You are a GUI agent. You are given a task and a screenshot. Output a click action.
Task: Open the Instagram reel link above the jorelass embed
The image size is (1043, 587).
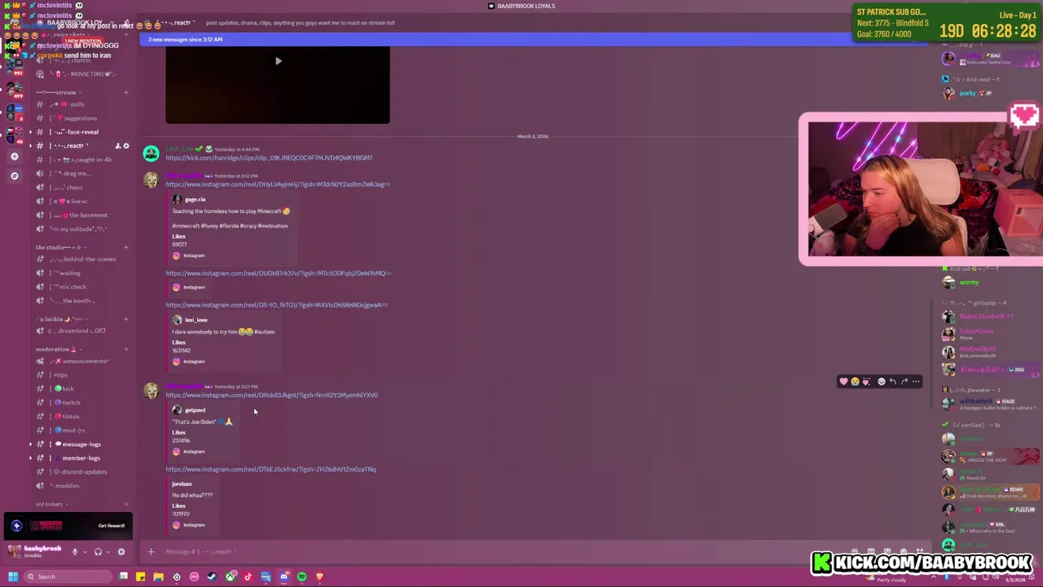(x=271, y=470)
